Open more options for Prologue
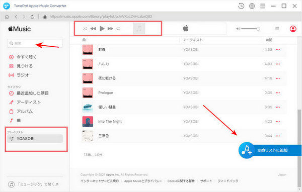The width and height of the screenshot is (302, 192). coord(278,92)
